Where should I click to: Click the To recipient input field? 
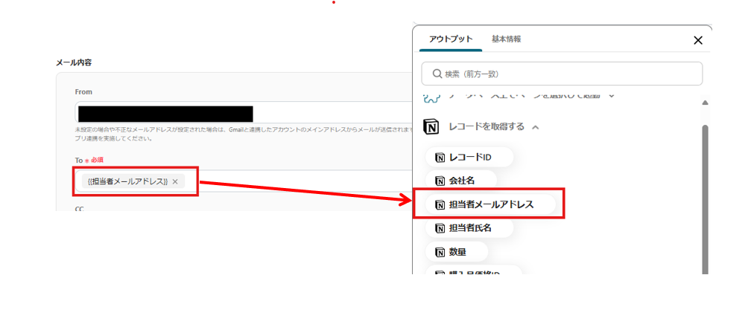244,181
